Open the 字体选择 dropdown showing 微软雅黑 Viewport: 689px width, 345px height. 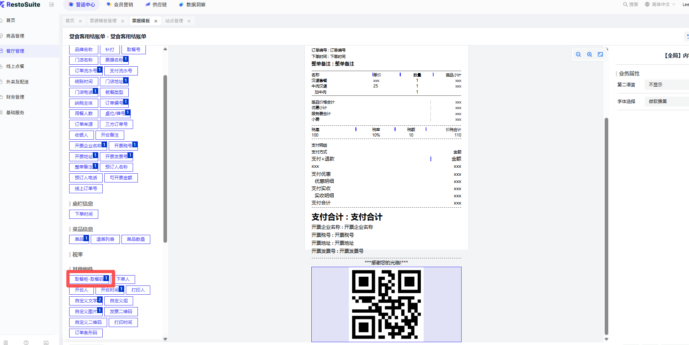(667, 101)
